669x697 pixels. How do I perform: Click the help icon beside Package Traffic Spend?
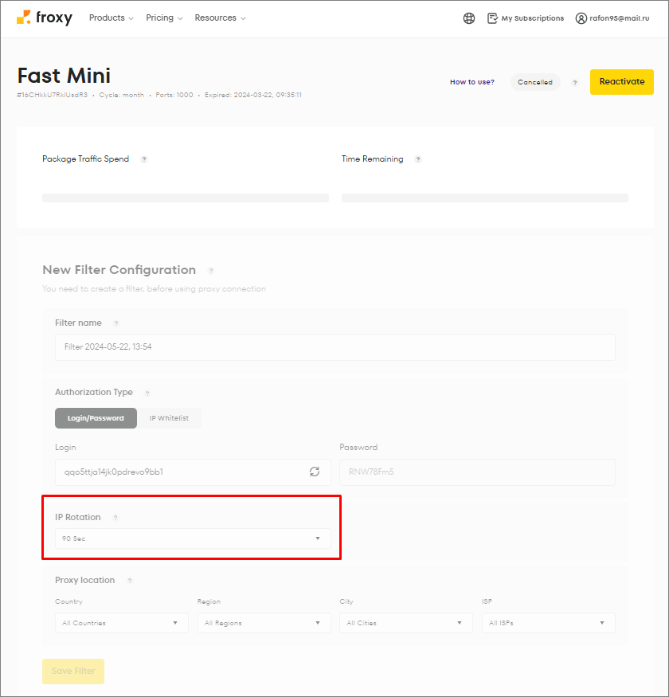click(144, 159)
